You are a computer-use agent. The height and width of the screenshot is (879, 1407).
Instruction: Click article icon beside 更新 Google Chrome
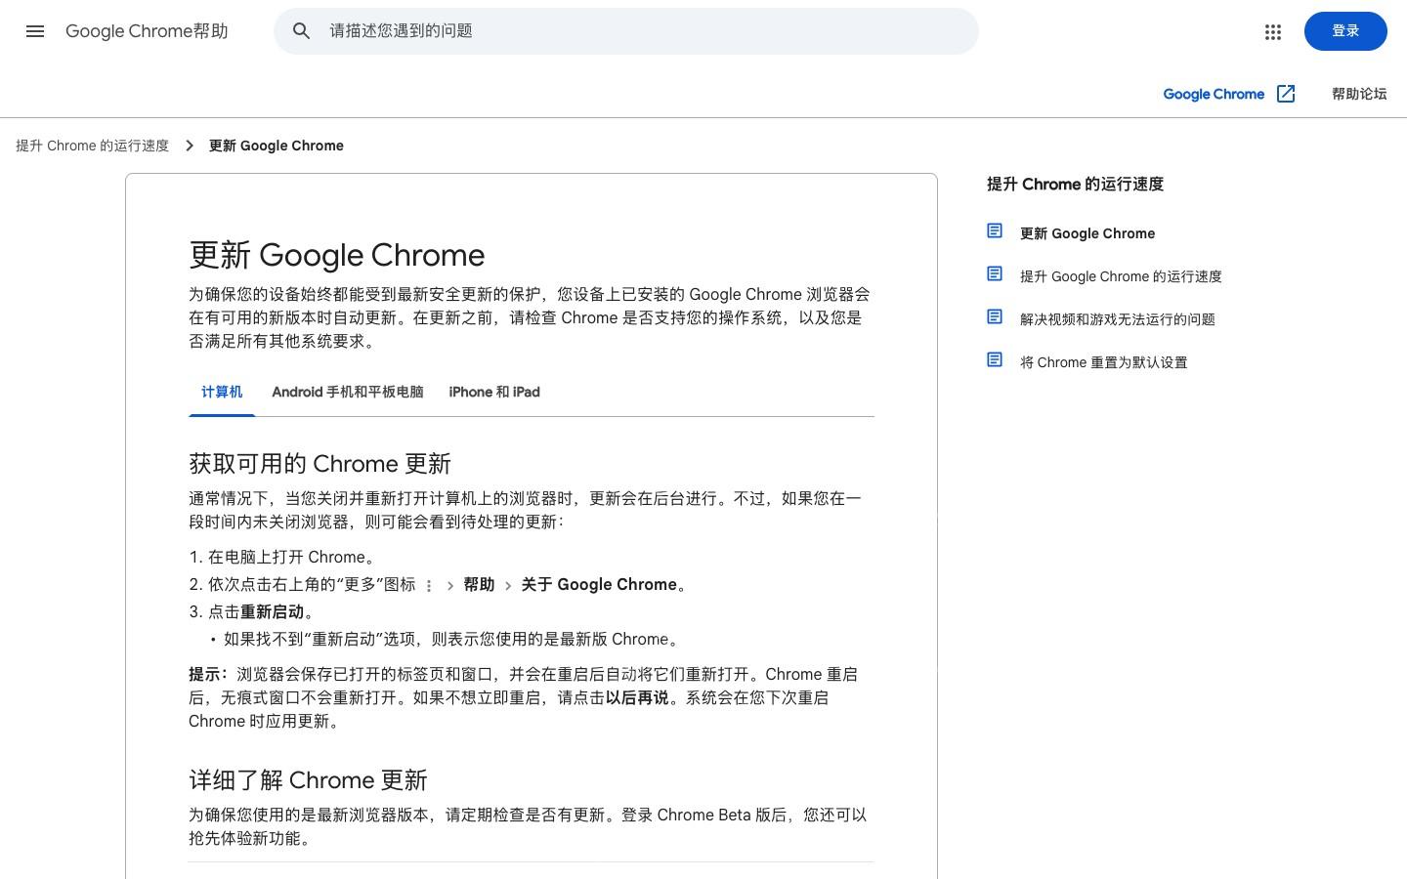tap(995, 231)
